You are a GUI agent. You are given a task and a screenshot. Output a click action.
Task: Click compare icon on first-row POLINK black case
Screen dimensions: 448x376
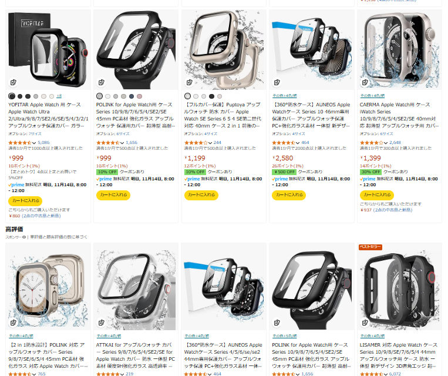102,82
